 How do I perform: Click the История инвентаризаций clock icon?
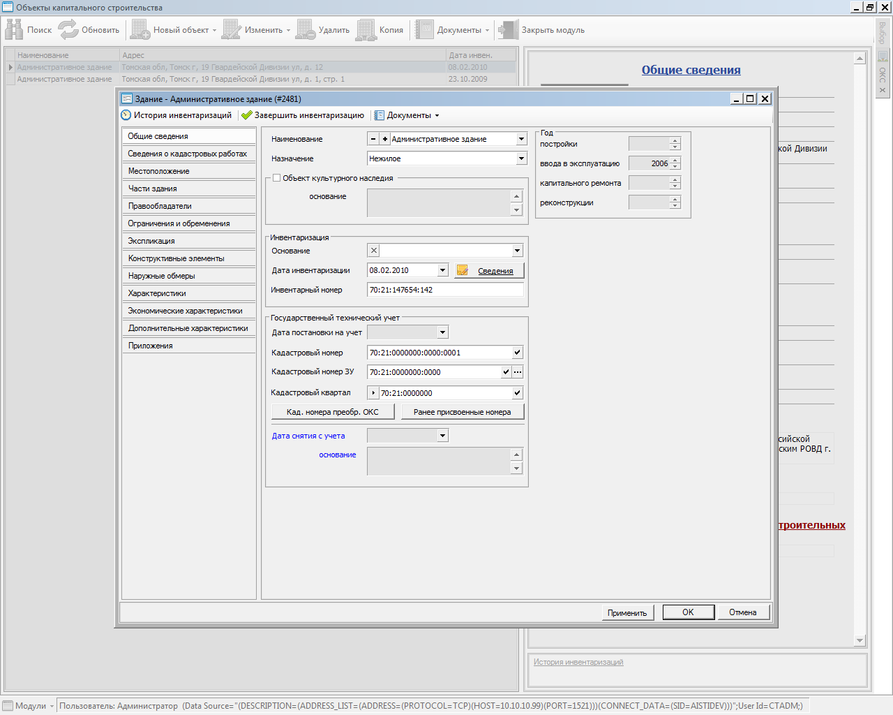coord(126,115)
